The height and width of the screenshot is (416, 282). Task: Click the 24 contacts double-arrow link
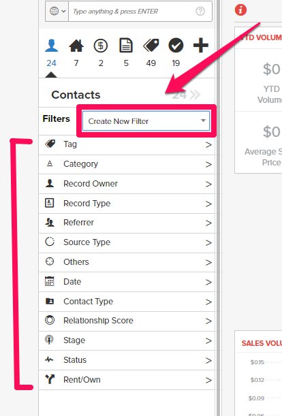click(186, 95)
